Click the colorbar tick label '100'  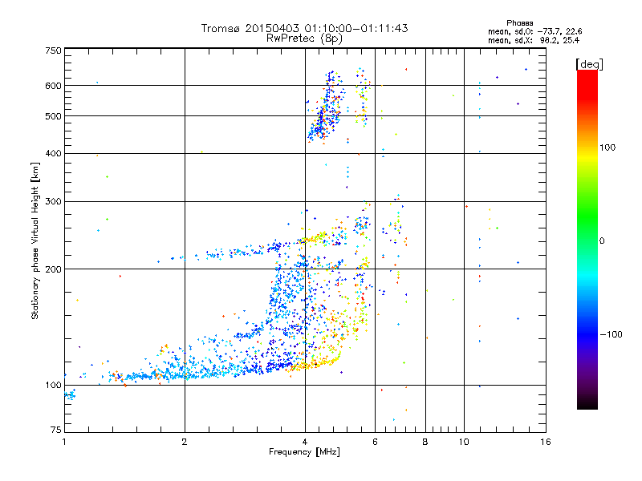[607, 148]
